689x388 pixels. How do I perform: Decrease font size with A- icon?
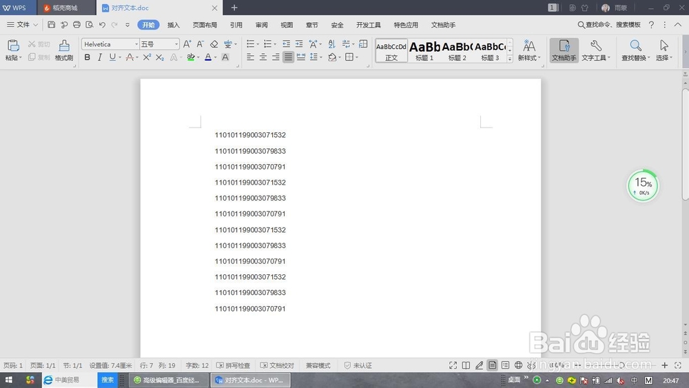point(200,44)
